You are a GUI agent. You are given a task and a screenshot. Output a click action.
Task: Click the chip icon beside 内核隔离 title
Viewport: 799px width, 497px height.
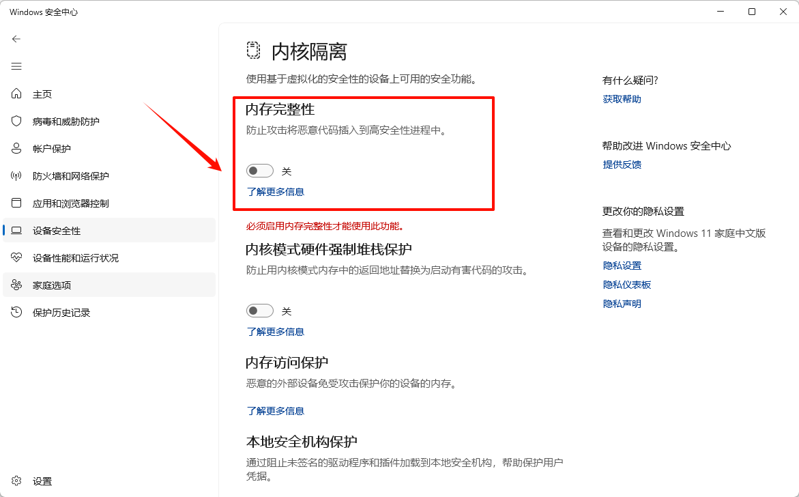click(253, 51)
